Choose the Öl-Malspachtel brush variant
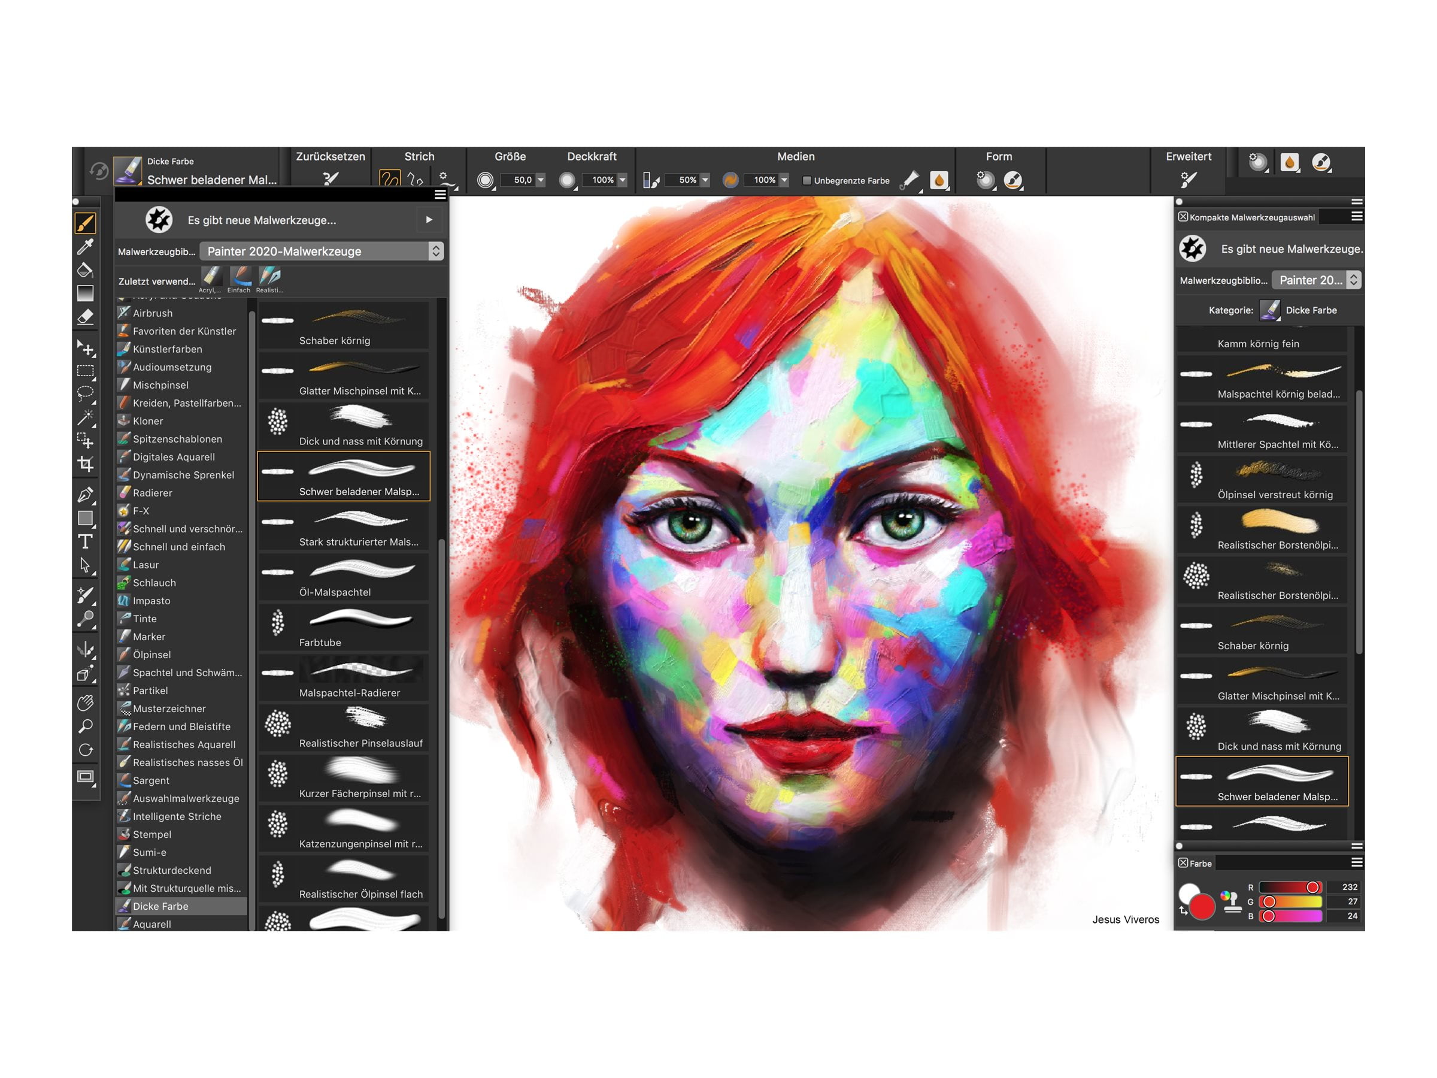This screenshot has height=1078, width=1437. pyautogui.click(x=344, y=577)
